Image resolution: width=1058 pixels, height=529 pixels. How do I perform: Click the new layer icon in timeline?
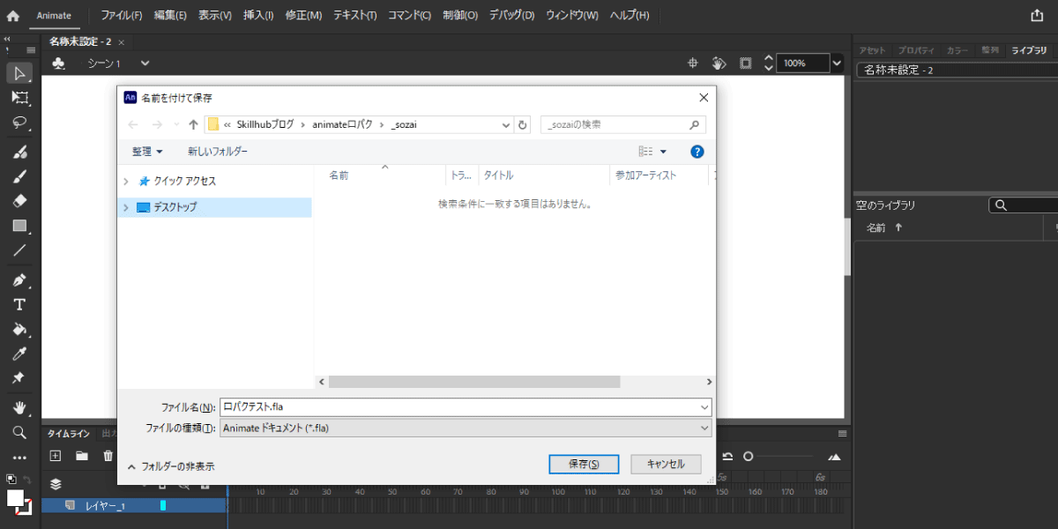tap(55, 456)
